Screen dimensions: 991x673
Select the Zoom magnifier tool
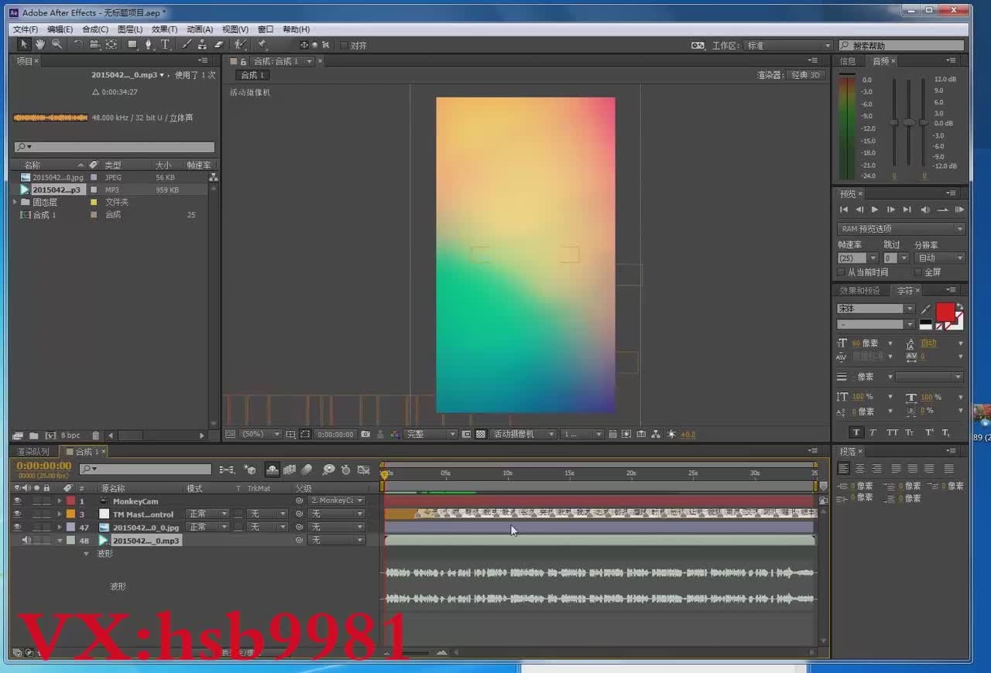tap(57, 45)
